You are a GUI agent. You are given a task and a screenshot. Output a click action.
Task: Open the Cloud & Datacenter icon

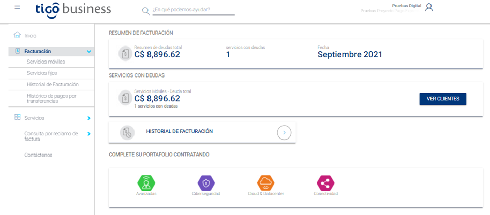tap(265, 183)
